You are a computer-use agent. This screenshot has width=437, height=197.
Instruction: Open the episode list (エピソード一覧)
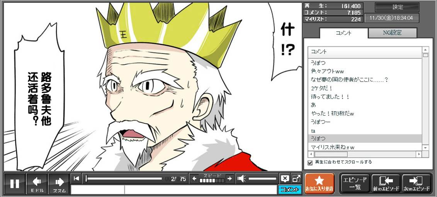355,183
